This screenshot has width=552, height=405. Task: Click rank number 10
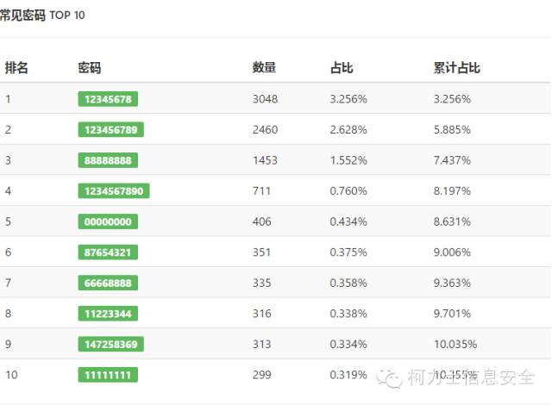coord(11,375)
